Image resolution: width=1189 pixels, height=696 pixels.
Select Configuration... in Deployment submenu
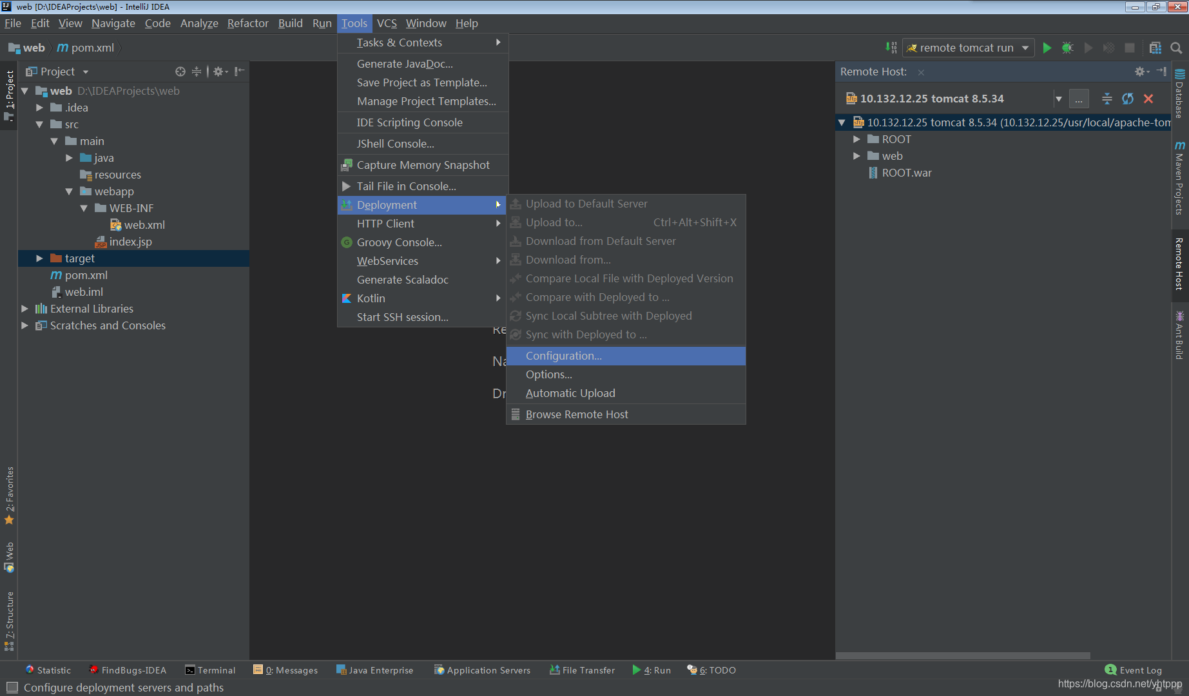626,356
